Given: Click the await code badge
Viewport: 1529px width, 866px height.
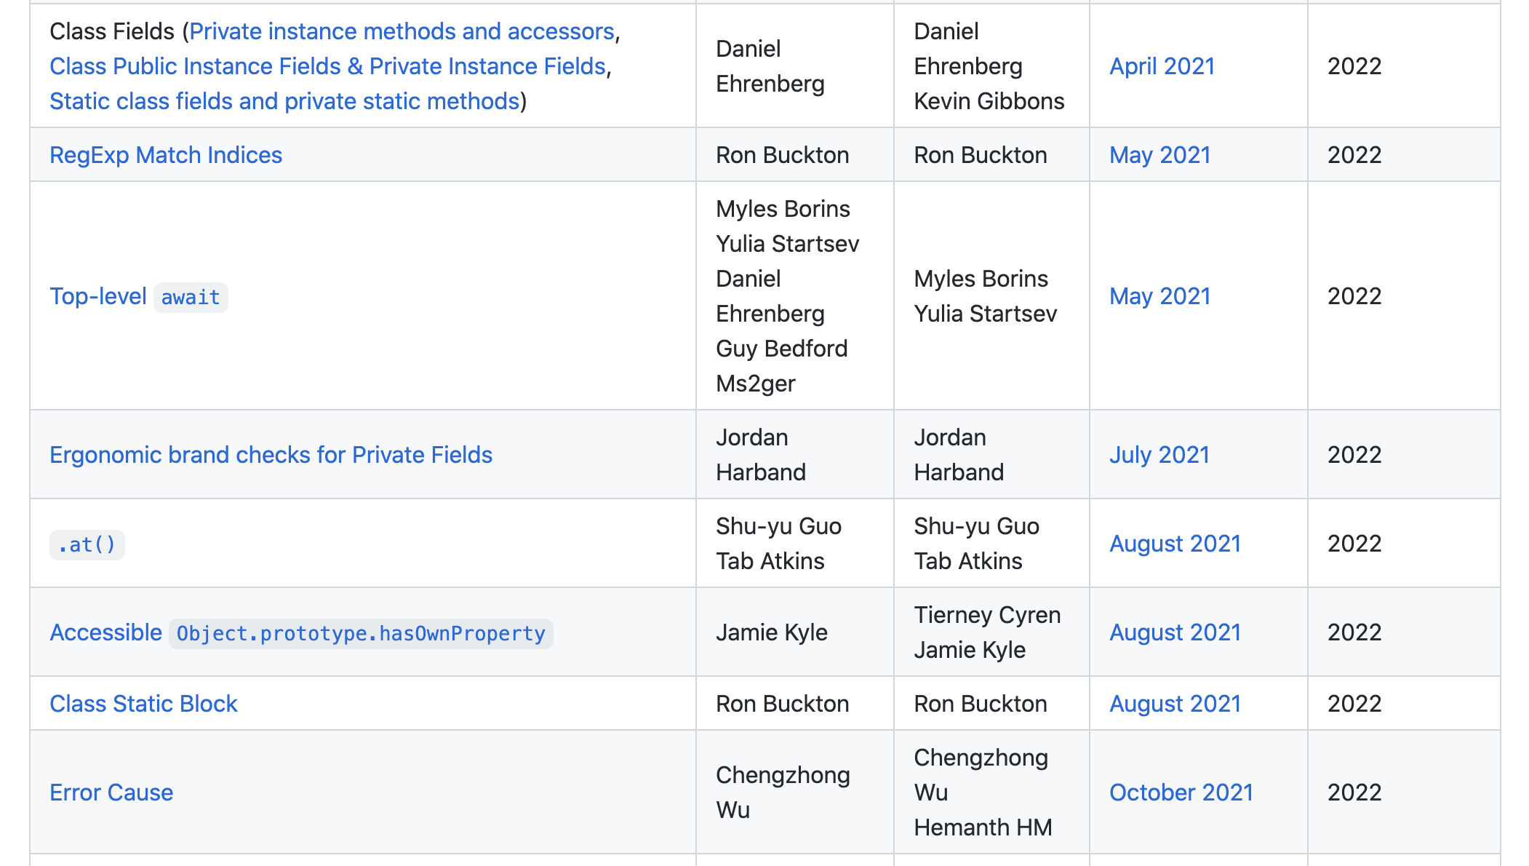Looking at the screenshot, I should pos(191,298).
